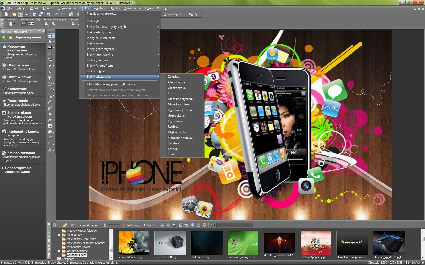Click the scanner acquire icon
Image resolution: width=425 pixels, height=265 pixels.
[26, 14]
